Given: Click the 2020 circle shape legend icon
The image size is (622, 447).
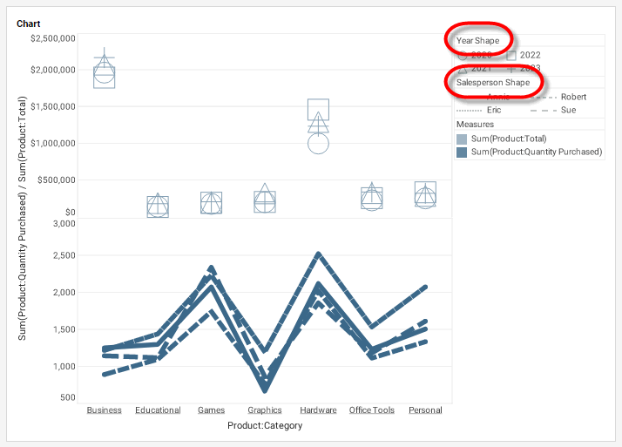Looking at the screenshot, I should [462, 56].
